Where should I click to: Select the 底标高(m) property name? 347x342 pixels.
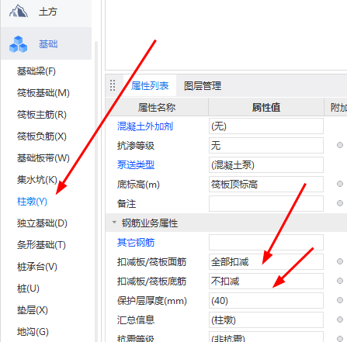(x=138, y=185)
